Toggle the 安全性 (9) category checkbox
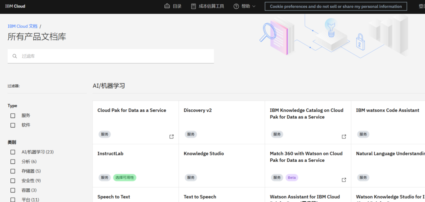The image size is (425, 202). pos(13,181)
